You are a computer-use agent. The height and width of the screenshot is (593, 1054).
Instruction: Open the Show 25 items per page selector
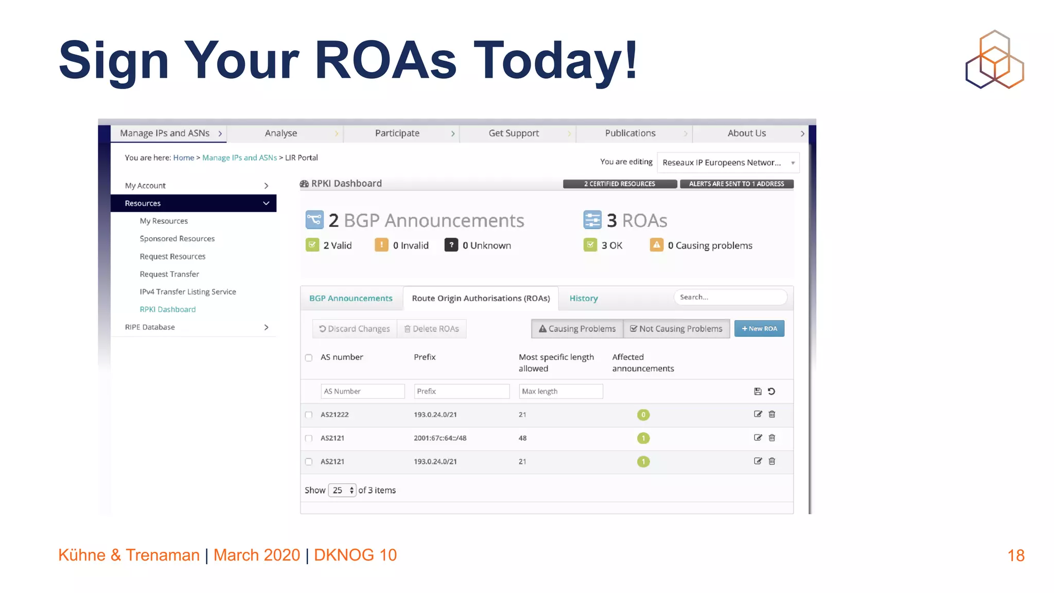(x=342, y=490)
